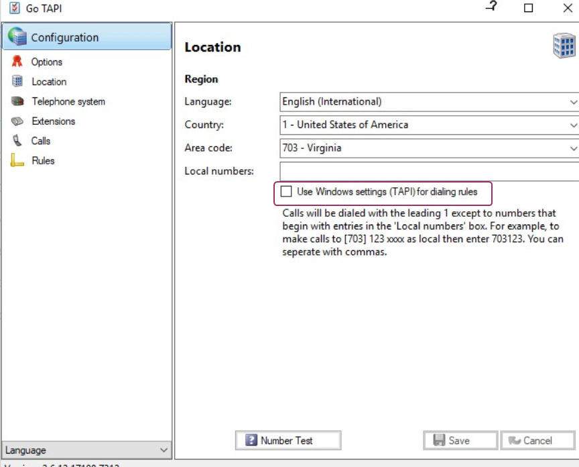
Task: Save the location settings
Action: click(x=460, y=440)
